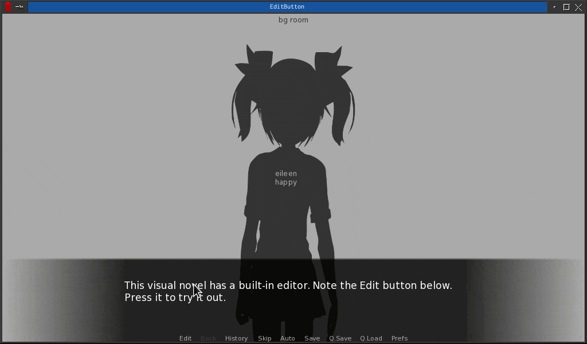Click the red application icon in the taskbar

click(8, 7)
